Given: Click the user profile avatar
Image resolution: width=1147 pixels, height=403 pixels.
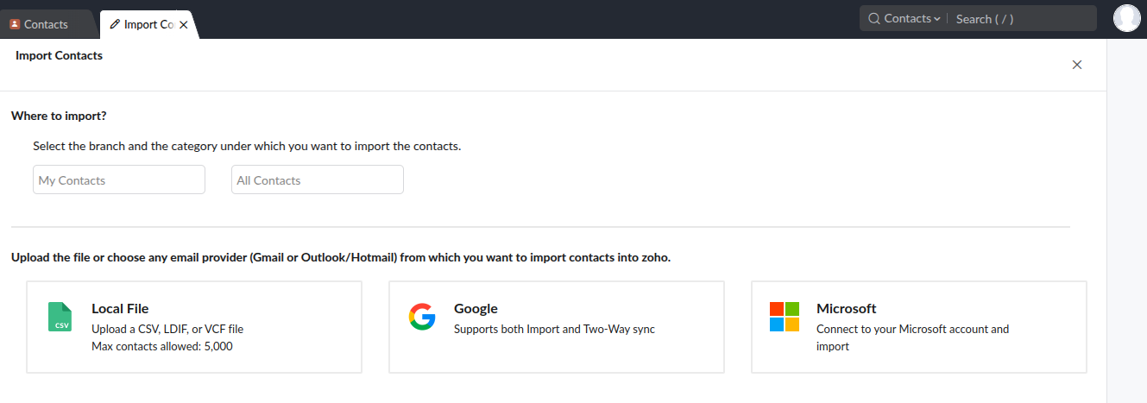Looking at the screenshot, I should click(x=1126, y=18).
